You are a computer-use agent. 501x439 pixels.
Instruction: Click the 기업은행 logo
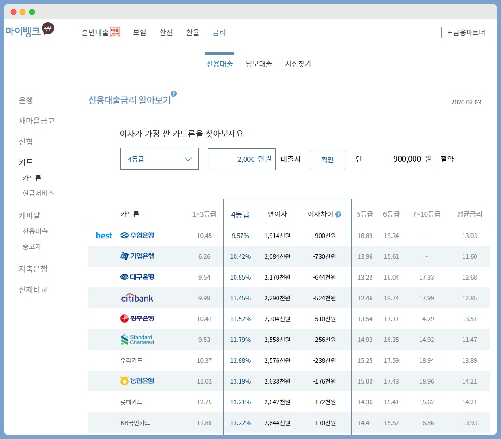pos(137,256)
